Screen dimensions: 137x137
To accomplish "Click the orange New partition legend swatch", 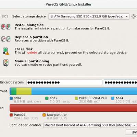I will (x=44, y=115).
